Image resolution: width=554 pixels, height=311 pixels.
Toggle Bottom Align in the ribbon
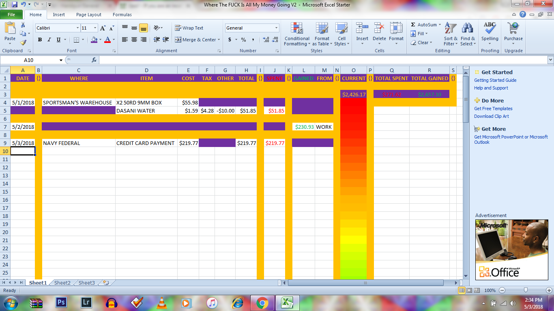(144, 28)
